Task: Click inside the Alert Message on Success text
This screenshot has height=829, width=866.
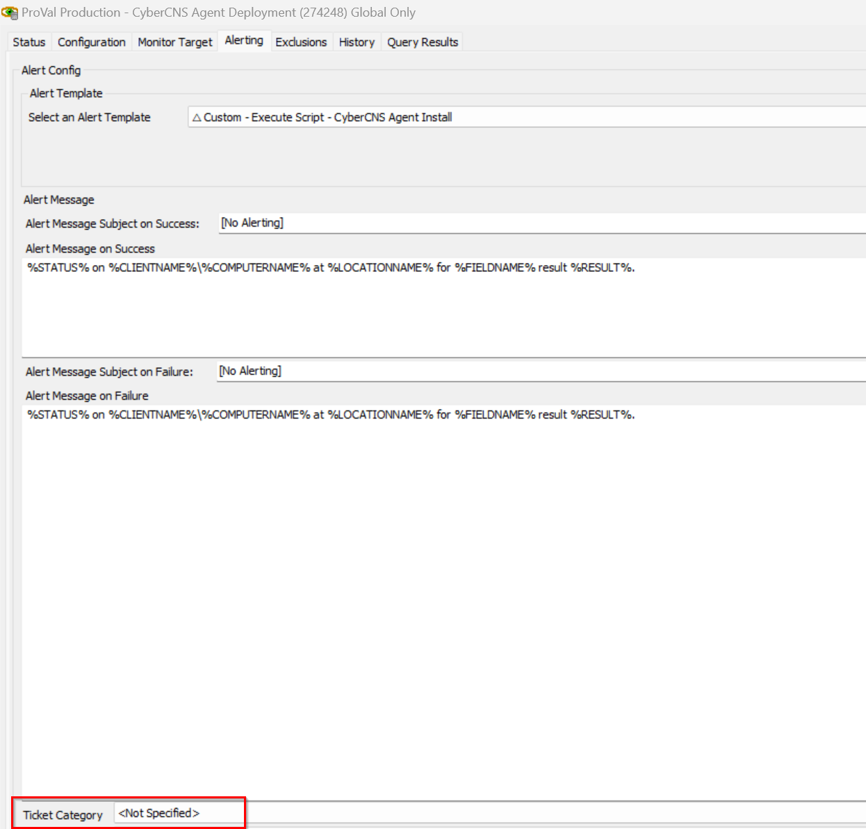Action: [331, 268]
